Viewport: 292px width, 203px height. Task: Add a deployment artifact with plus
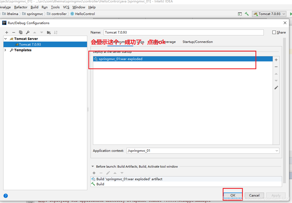(276, 60)
